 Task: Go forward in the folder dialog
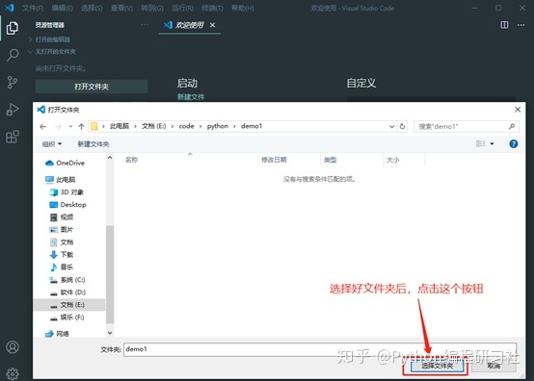click(58, 126)
